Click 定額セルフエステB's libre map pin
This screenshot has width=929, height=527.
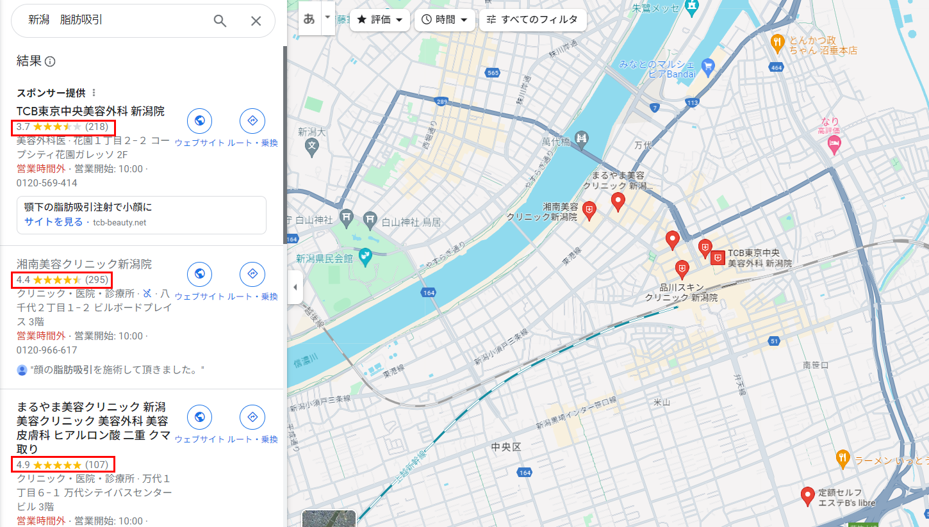click(x=807, y=496)
